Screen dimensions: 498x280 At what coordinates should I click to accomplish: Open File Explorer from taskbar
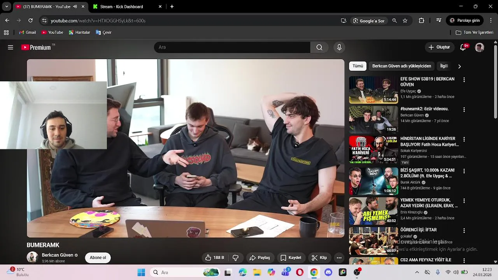click(257, 272)
